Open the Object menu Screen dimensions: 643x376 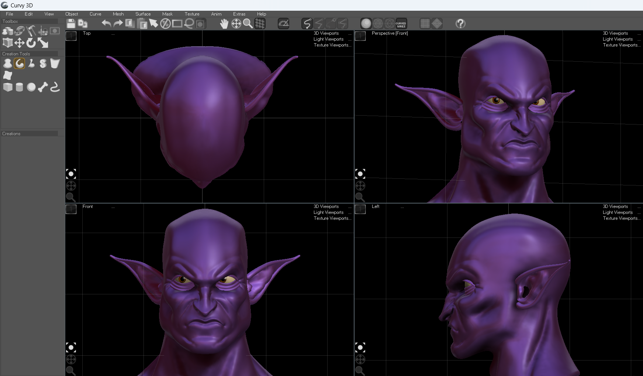tap(72, 14)
